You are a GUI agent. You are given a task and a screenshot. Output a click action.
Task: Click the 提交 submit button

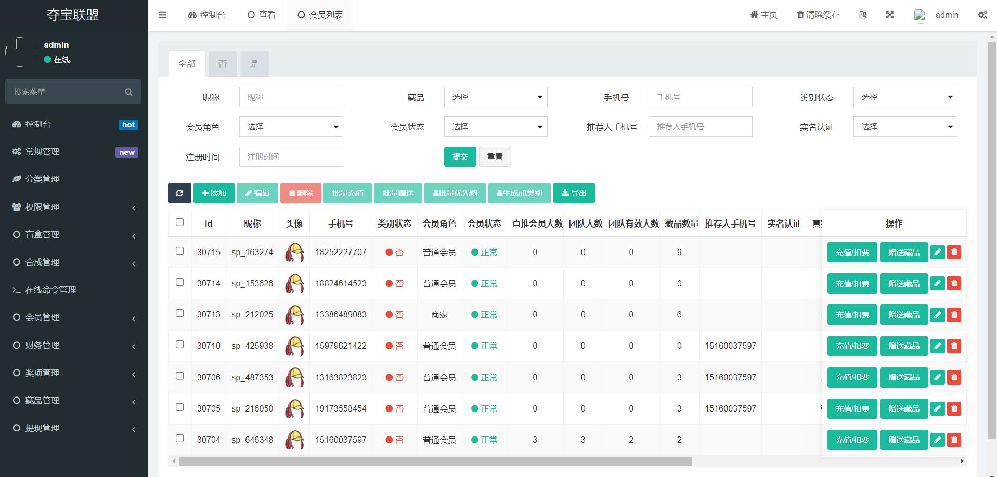pyautogui.click(x=459, y=156)
